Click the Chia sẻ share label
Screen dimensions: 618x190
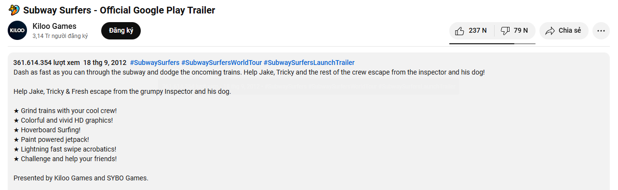(570, 31)
